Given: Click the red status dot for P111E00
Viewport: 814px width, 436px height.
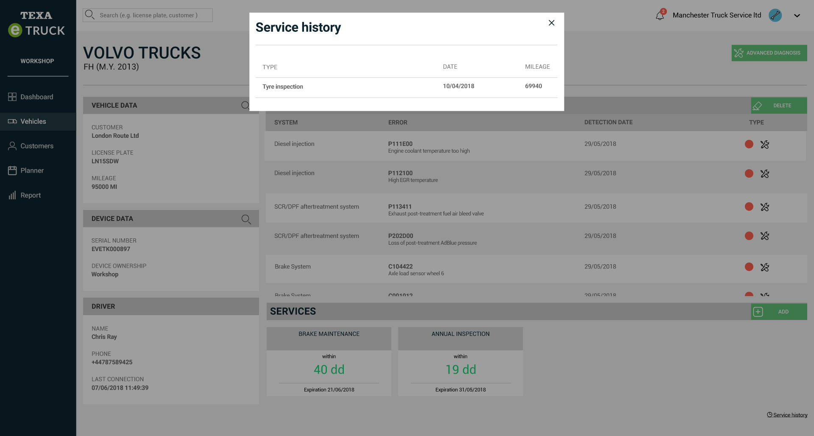Looking at the screenshot, I should (x=749, y=144).
